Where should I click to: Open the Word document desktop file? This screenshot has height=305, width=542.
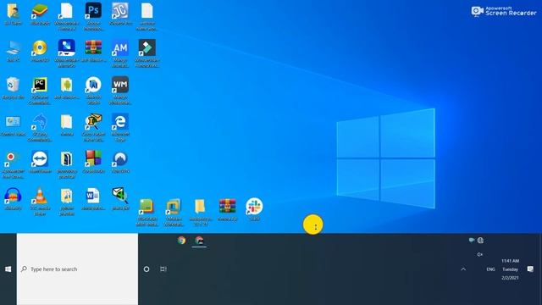(93, 199)
